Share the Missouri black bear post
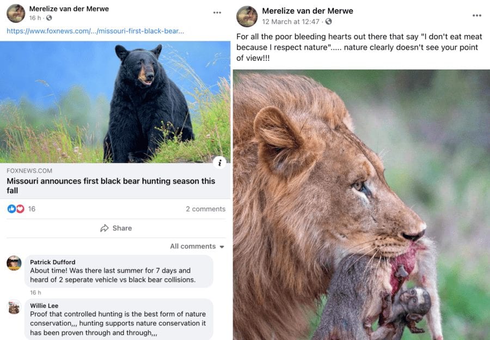 pyautogui.click(x=116, y=228)
